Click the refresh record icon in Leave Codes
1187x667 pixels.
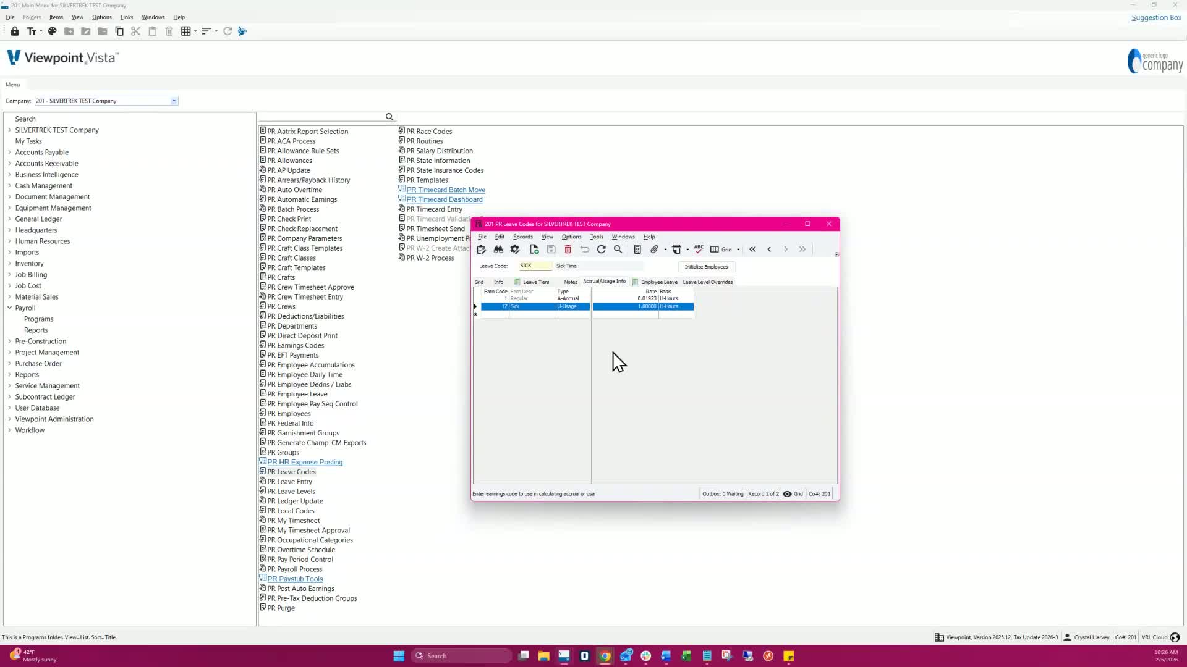(602, 250)
